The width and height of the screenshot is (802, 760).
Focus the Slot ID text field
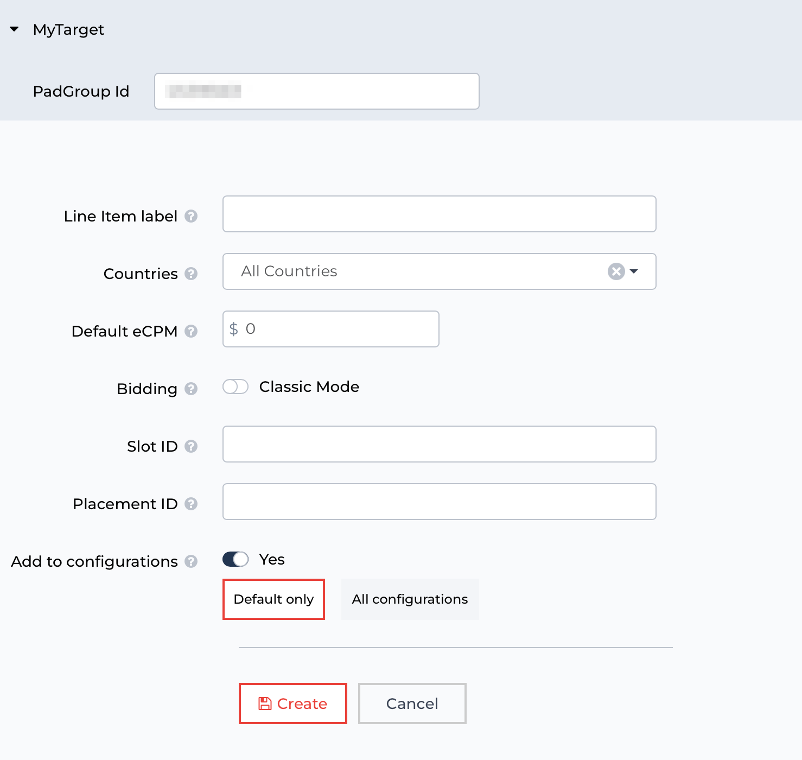[x=439, y=444]
